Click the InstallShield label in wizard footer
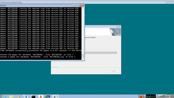174x98 pixels. click(55, 67)
